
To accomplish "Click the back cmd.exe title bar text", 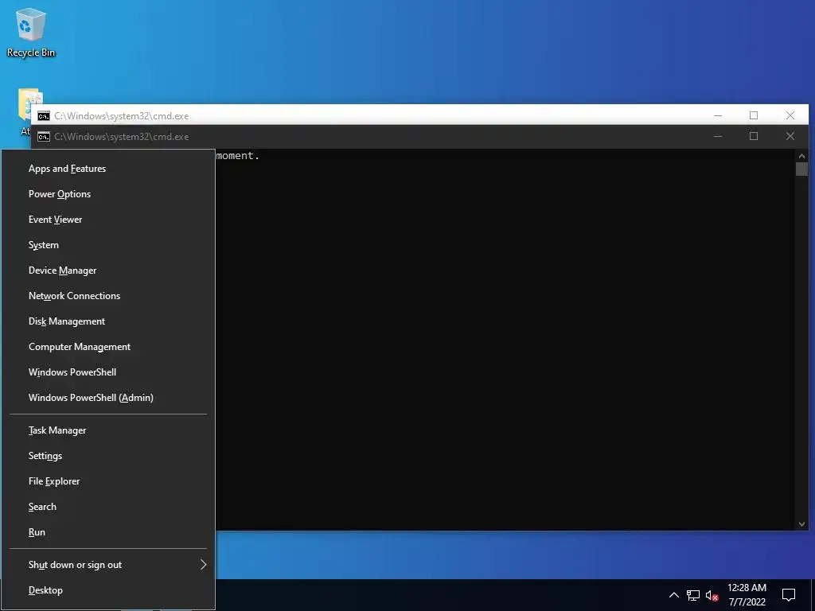I will (122, 116).
